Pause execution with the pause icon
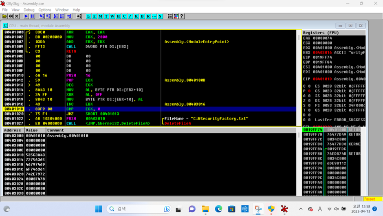 tap(32, 16)
